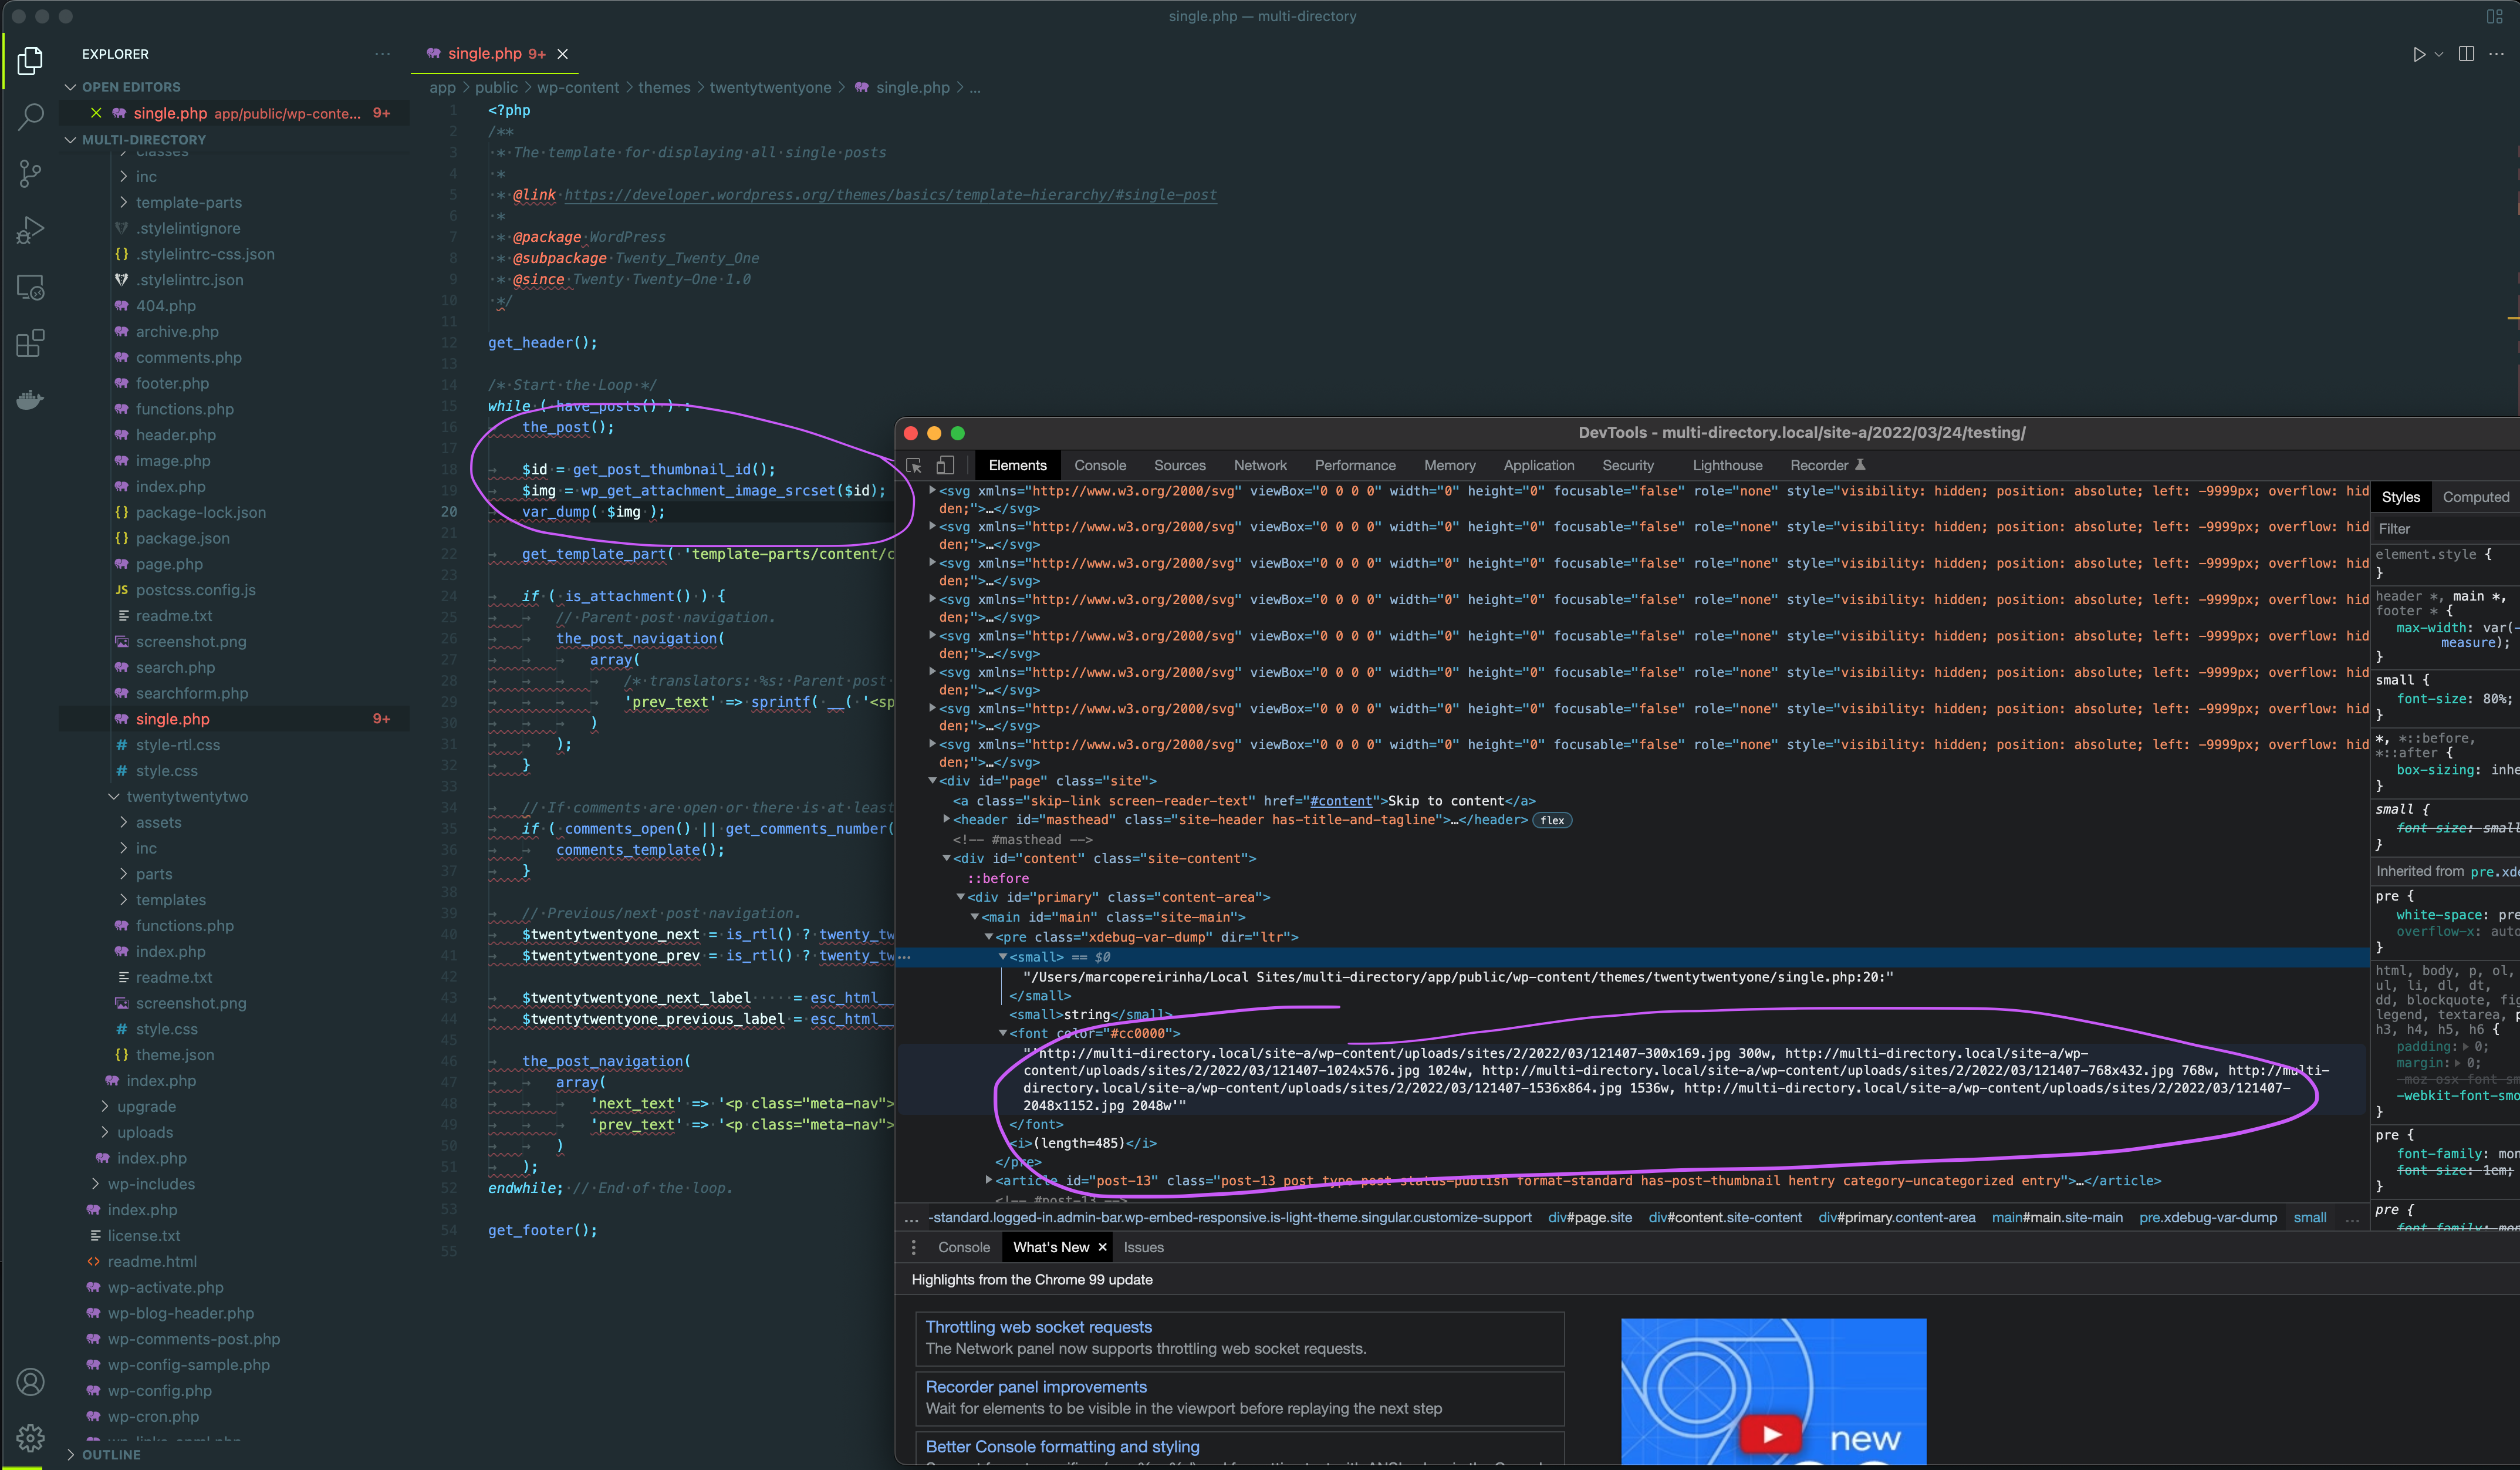Enable the inspect element picker in DevTools
Image resolution: width=2520 pixels, height=1470 pixels.
point(913,465)
